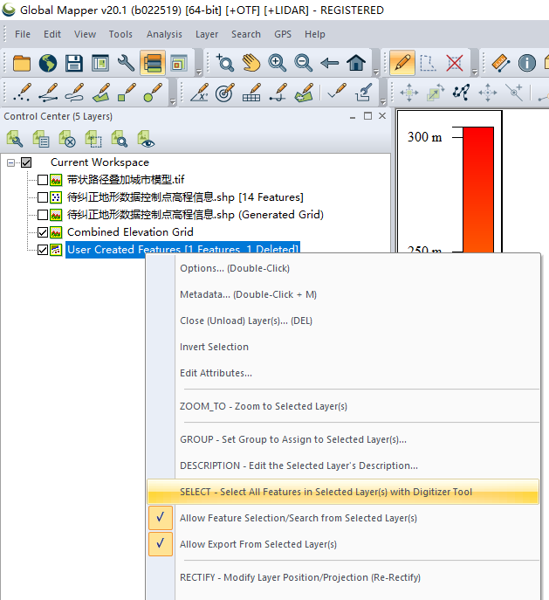This screenshot has height=600, width=549.
Task: Click Control Center layer metadata icon
Action: click(x=41, y=139)
